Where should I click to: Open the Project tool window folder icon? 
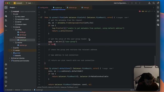(x=6, y=7)
